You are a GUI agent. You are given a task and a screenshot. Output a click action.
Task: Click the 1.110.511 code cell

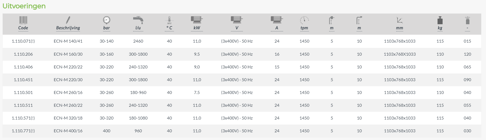point(23,105)
